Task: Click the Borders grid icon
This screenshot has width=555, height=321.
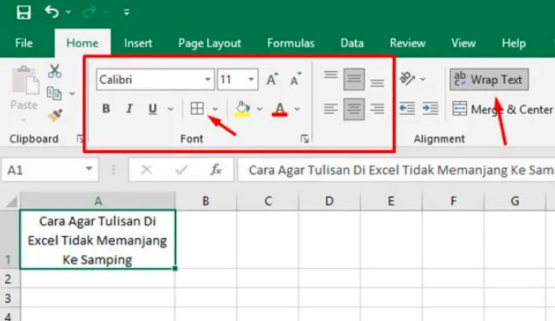Action: pyautogui.click(x=197, y=108)
